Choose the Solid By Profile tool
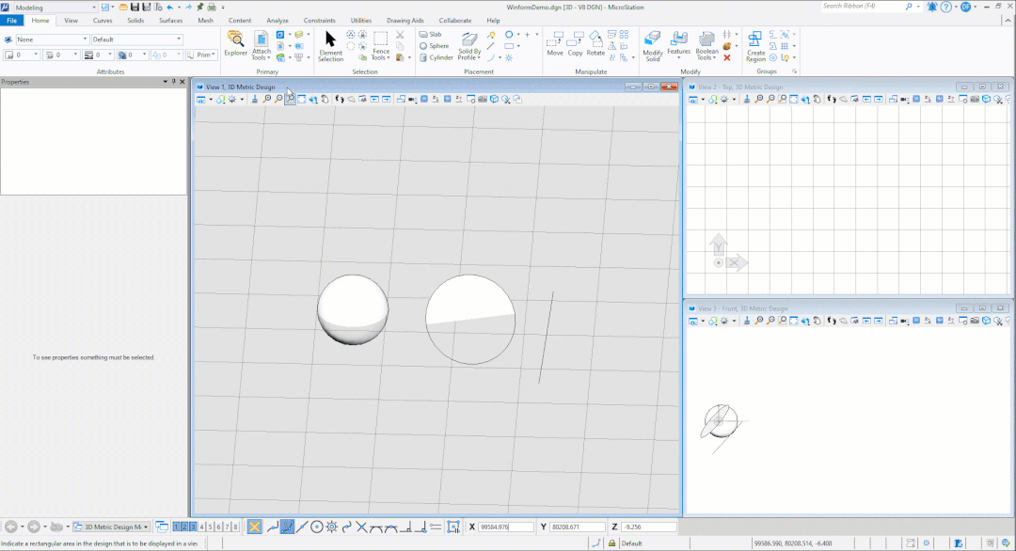 [469, 46]
